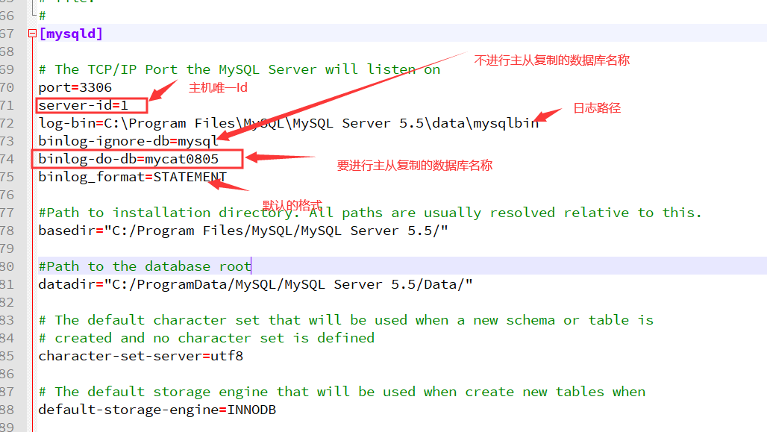Click the datadir path line

tap(255, 285)
